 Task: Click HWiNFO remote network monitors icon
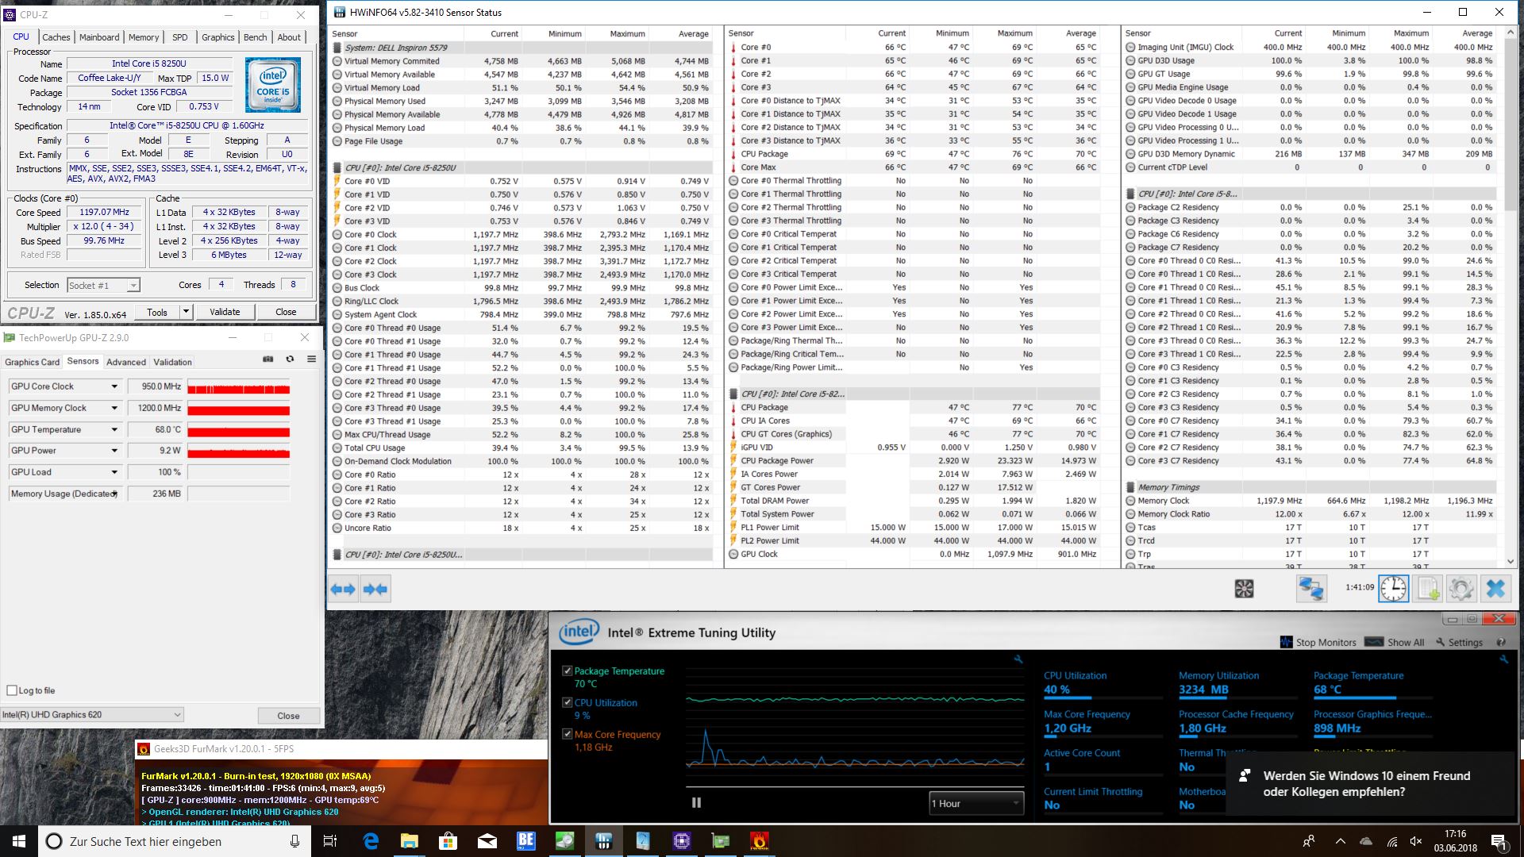pos(1311,589)
